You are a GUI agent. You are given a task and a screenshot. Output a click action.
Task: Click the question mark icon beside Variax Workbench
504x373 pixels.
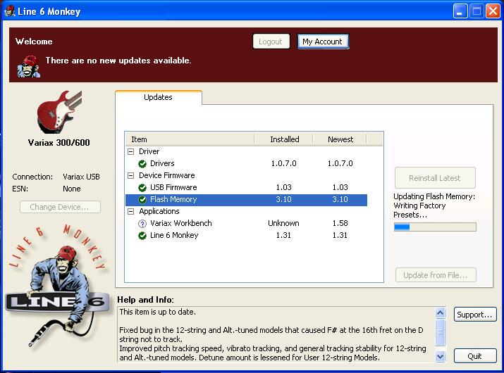click(x=142, y=224)
